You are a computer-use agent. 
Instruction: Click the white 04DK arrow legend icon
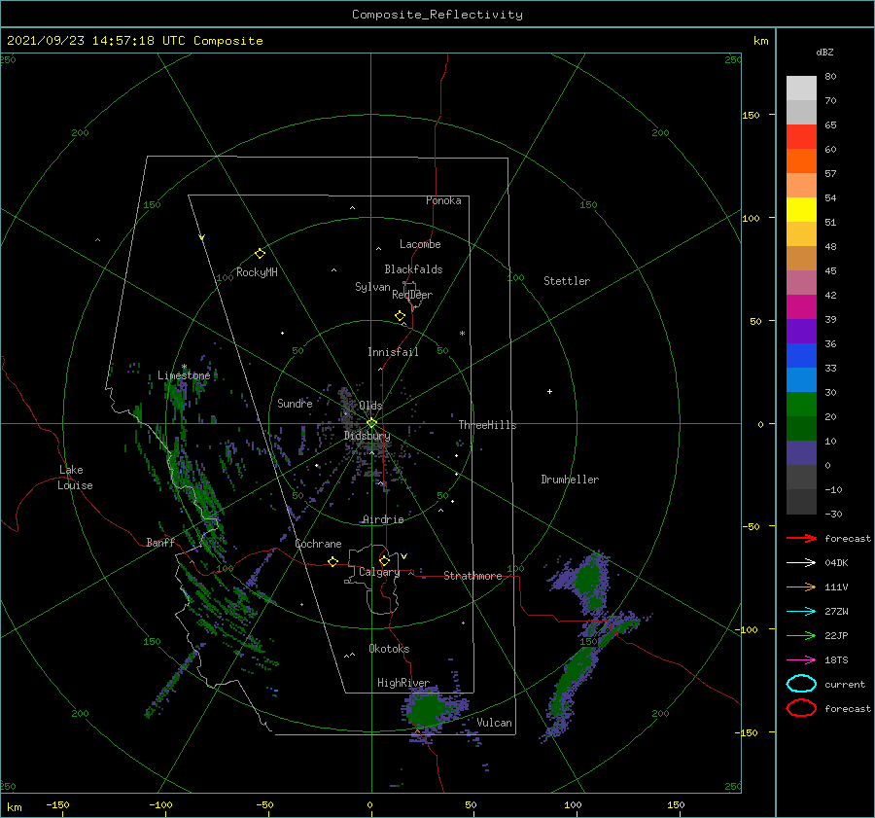pyautogui.click(x=801, y=563)
